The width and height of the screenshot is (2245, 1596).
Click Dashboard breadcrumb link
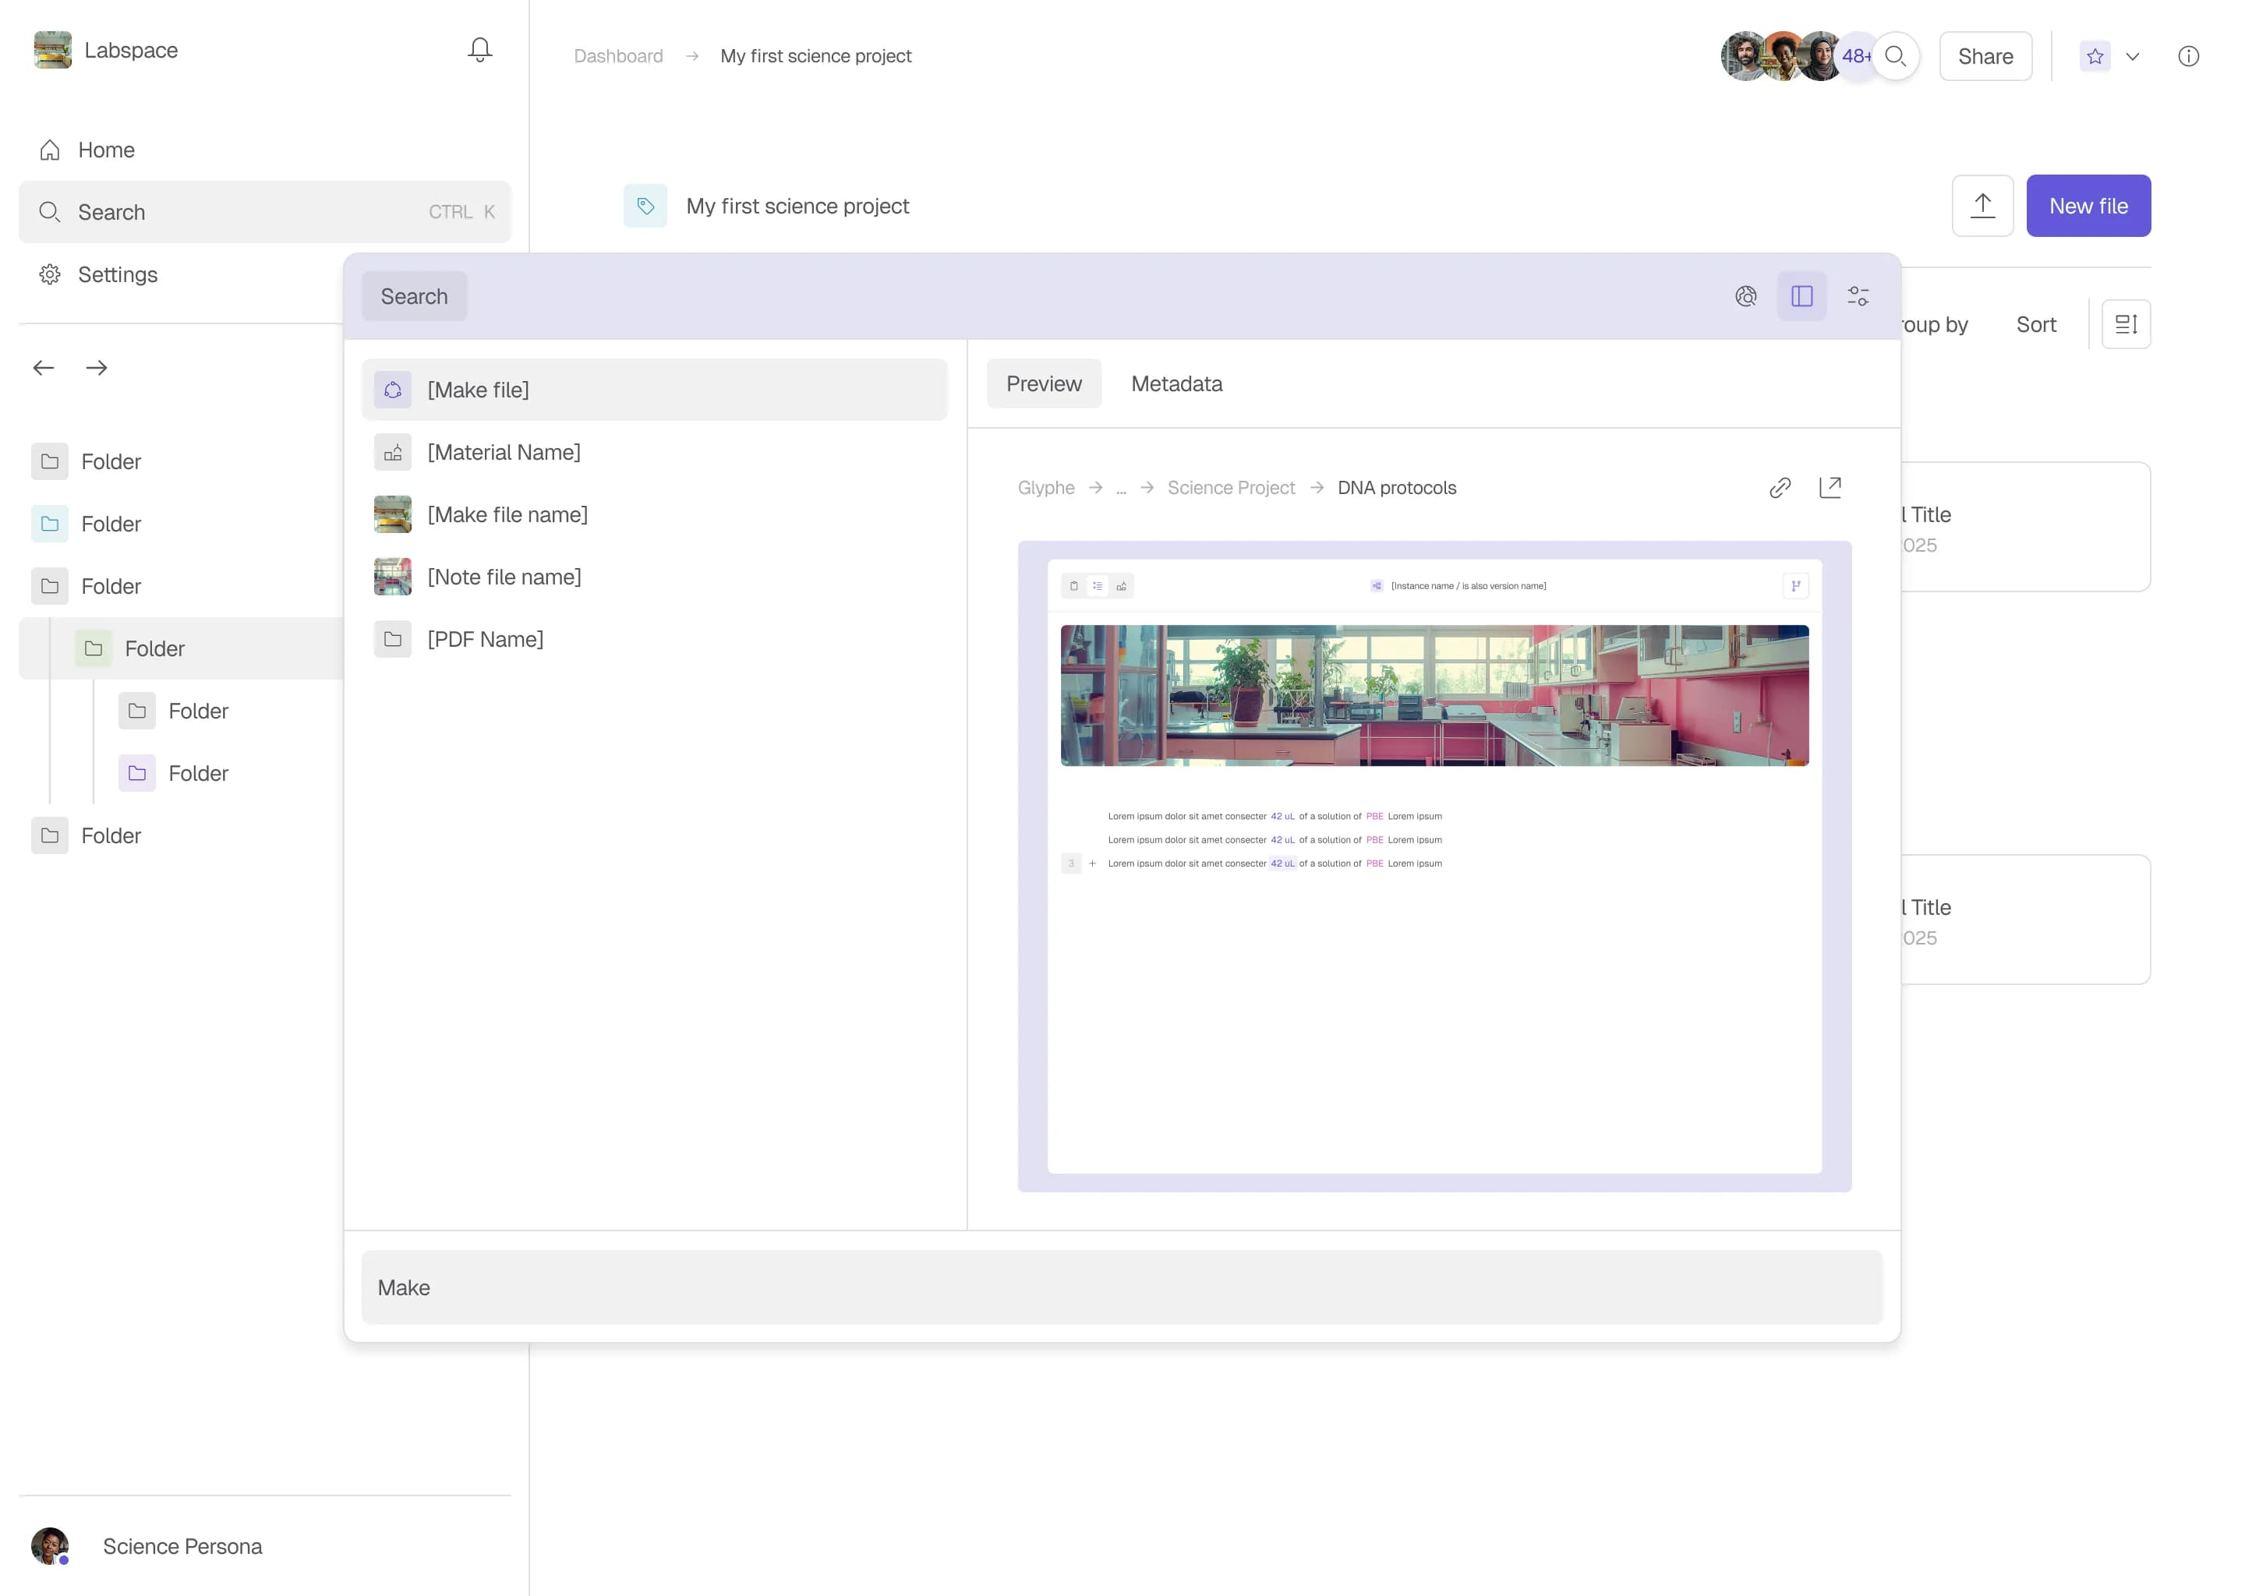pos(618,56)
